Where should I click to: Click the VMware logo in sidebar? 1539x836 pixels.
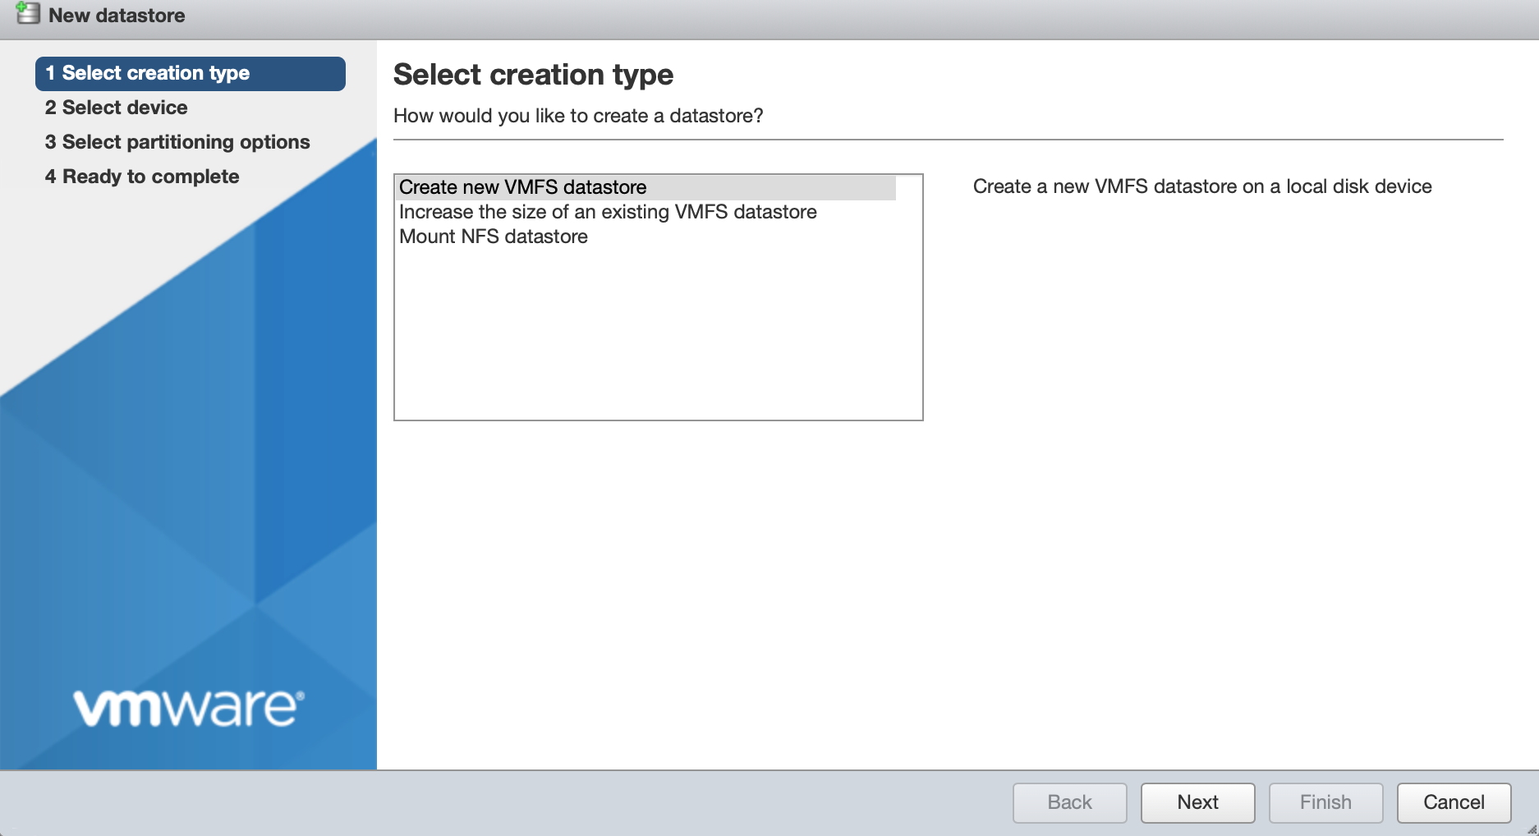[x=189, y=707]
